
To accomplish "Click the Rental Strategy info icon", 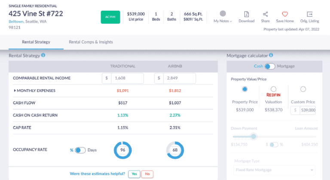I will click(43, 56).
